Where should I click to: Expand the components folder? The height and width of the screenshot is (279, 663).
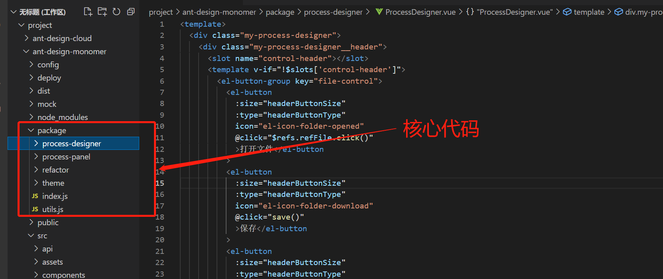click(x=36, y=275)
